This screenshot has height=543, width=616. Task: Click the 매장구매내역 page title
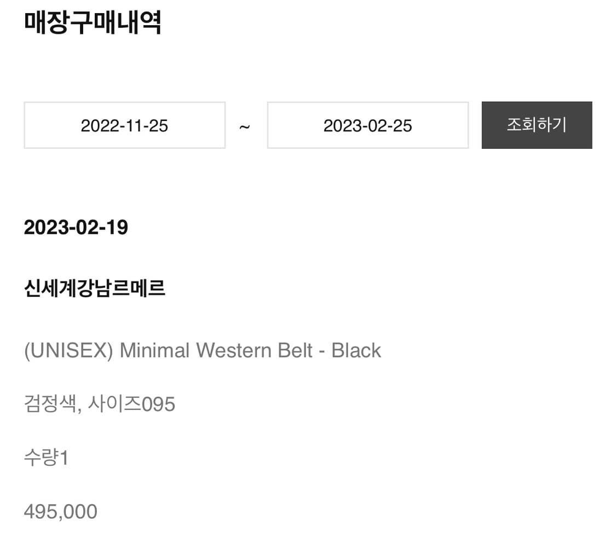(93, 23)
